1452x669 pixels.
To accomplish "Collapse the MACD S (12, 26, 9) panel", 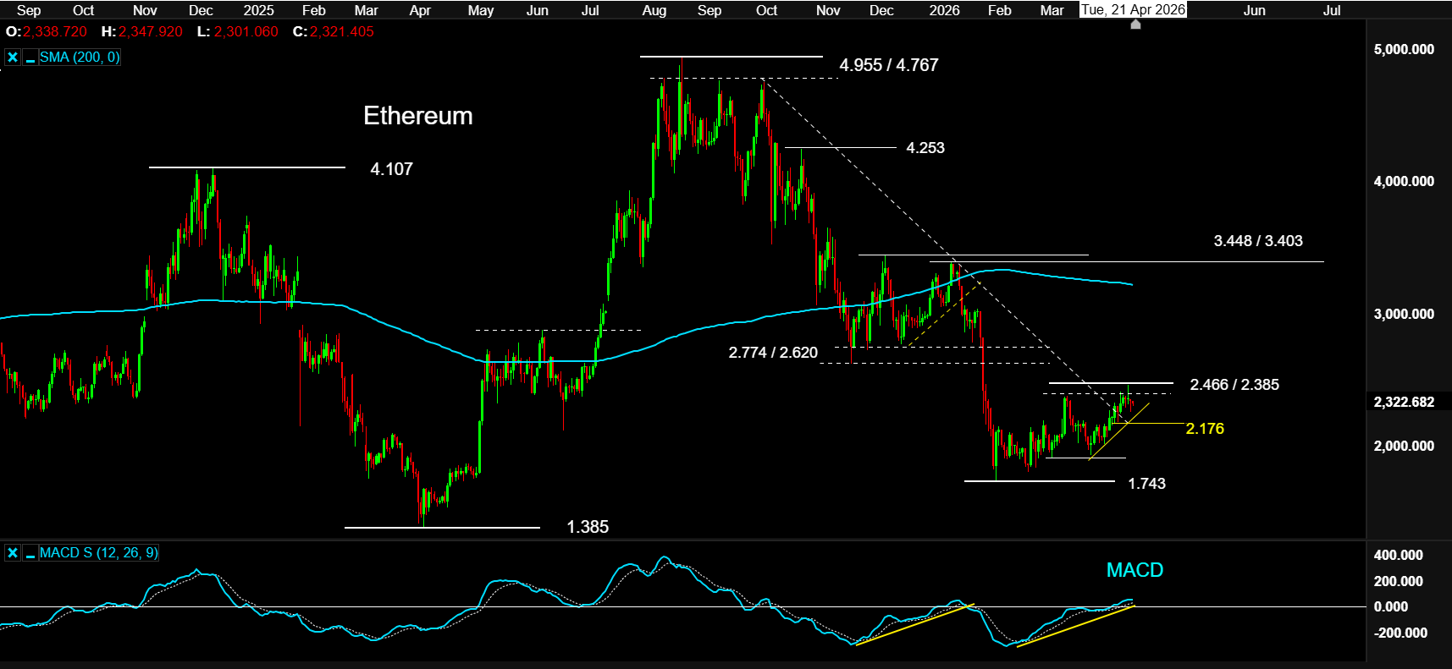I will point(30,553).
